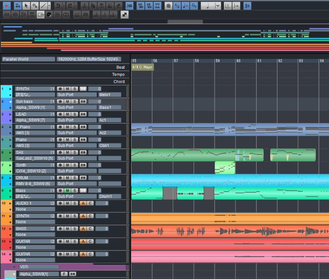Click the Drum1 label on Bass track

click(110, 197)
